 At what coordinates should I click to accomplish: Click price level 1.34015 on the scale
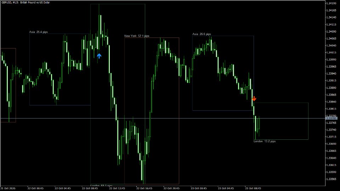332,52
